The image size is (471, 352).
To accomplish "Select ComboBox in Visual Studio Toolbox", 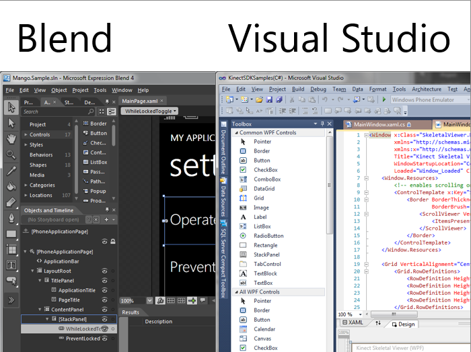I will (267, 179).
